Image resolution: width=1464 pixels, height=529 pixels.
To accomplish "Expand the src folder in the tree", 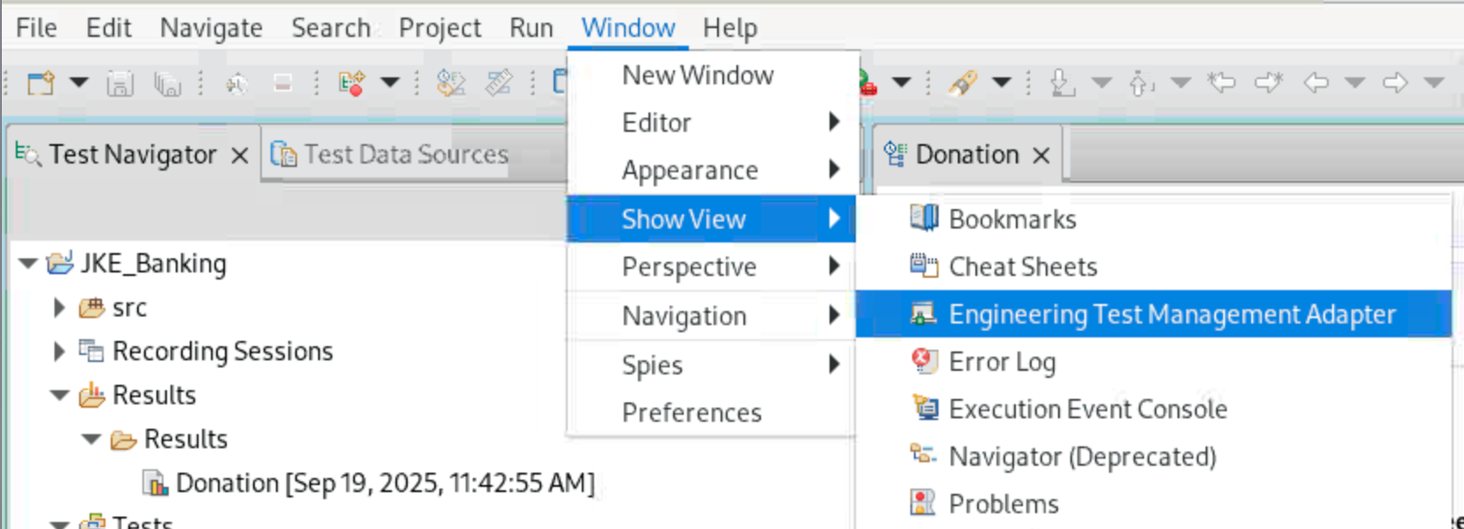I will [59, 308].
